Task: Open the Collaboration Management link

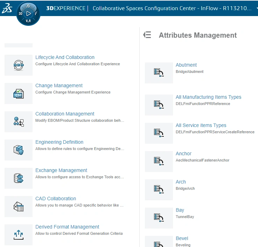Action: 65,114
